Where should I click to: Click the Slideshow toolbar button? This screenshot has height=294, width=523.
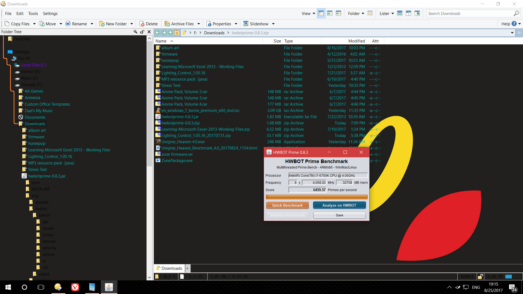click(256, 24)
